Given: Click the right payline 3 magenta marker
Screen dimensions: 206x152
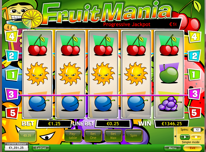Looking at the screenshot, I should pyautogui.click(x=195, y=94).
